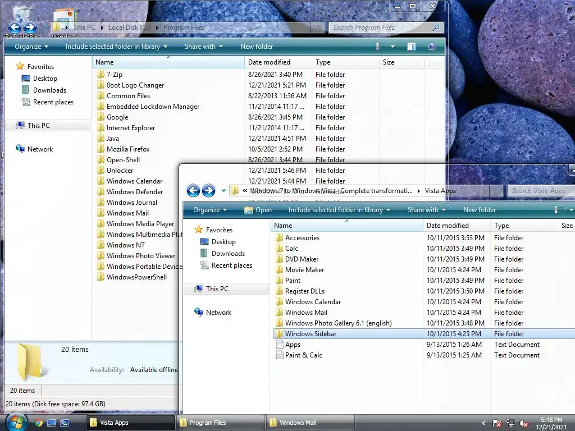The width and height of the screenshot is (575, 431).
Task: Select 7-Zip folder icon
Action: [x=101, y=75]
